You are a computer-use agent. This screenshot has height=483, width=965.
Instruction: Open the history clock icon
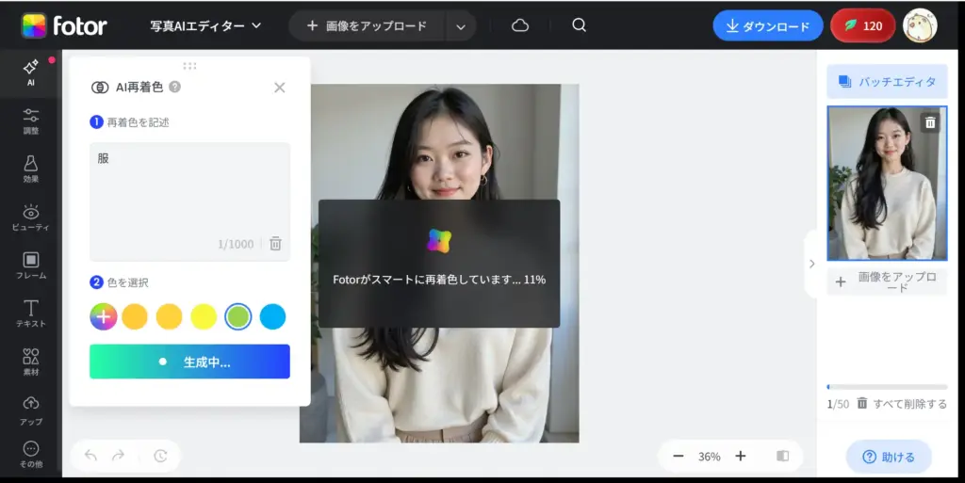[160, 456]
